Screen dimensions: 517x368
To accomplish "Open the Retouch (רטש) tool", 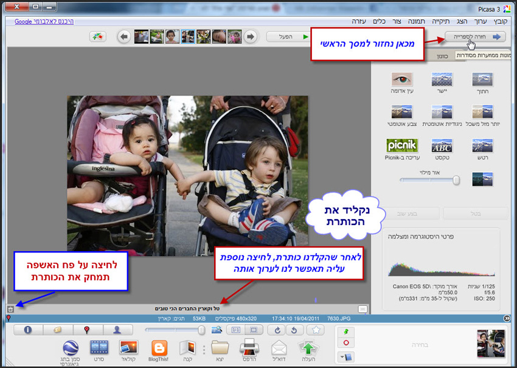I will 482,146.
